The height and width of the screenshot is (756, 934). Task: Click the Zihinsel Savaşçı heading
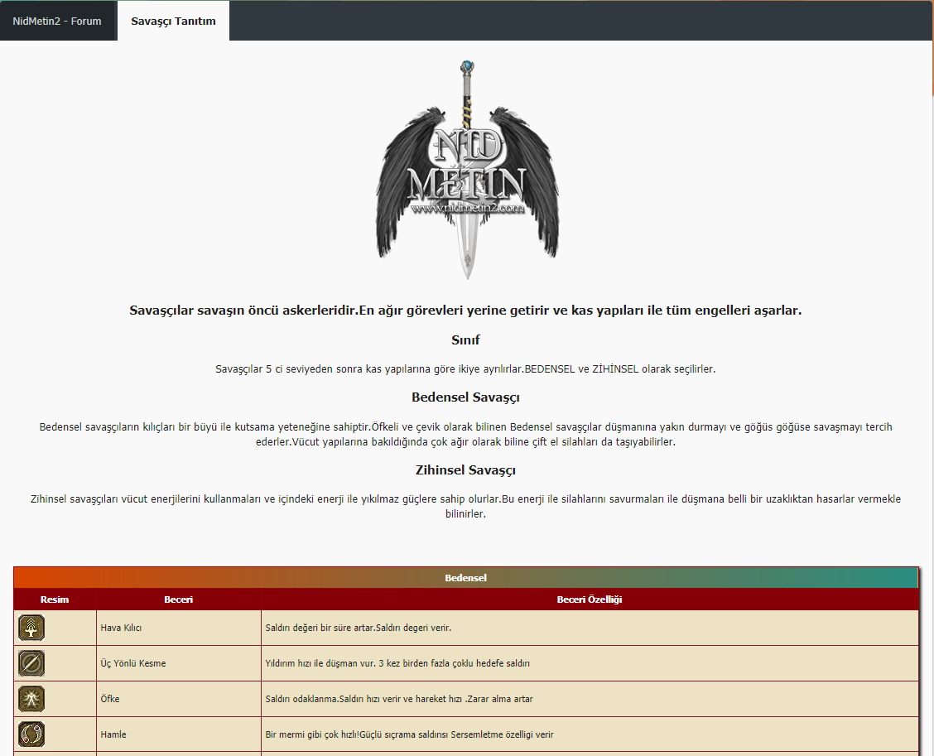tap(466, 470)
